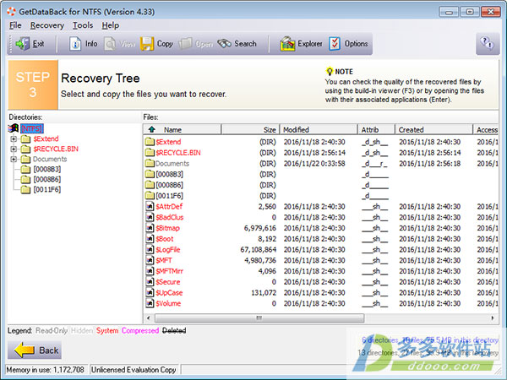Click the [000883] folder icon in directory tree
This screenshot has height=380, width=507.
25,169
